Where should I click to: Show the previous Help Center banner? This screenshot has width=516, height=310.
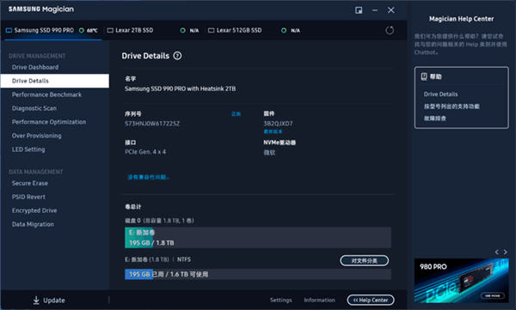(497, 252)
